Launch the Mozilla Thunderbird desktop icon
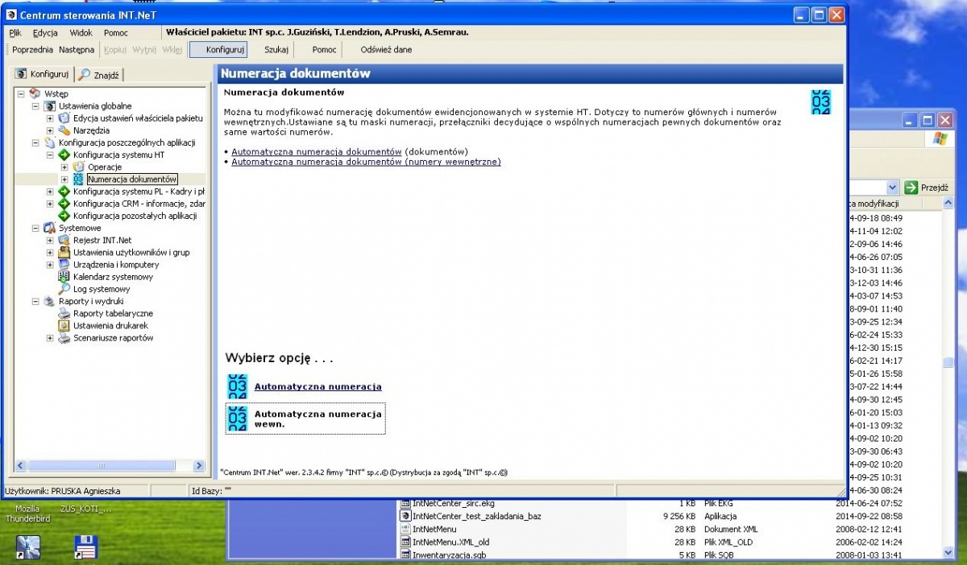The image size is (967, 565). coord(28,513)
